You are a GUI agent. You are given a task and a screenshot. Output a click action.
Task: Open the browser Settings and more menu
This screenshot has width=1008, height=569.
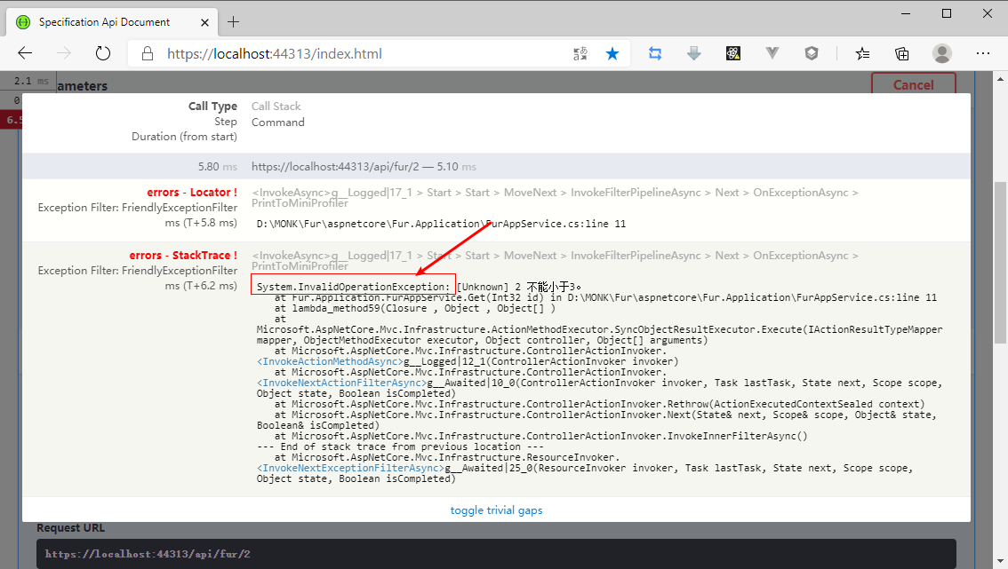982,53
